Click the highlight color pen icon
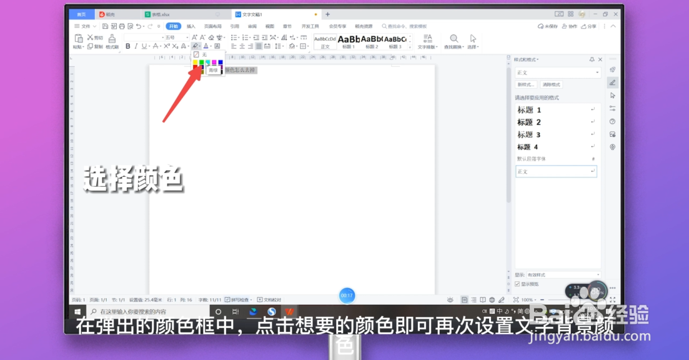The height and width of the screenshot is (360, 689). [195, 46]
